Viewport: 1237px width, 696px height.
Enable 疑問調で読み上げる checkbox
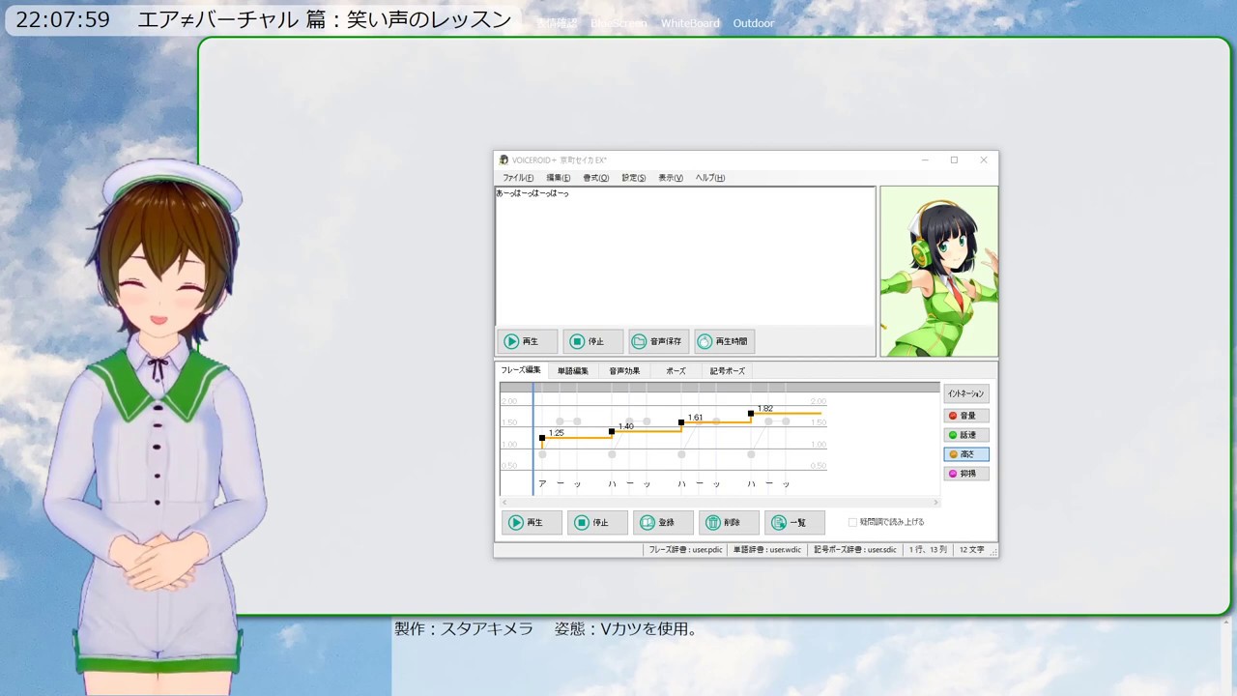coord(852,522)
